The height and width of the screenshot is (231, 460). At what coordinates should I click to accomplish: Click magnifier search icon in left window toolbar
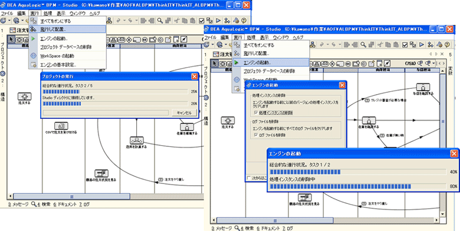[x=160, y=21]
